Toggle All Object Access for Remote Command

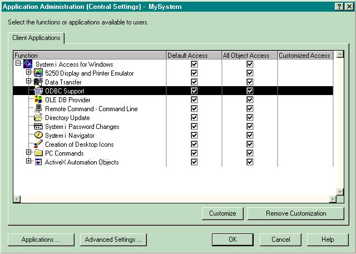[x=250, y=108]
